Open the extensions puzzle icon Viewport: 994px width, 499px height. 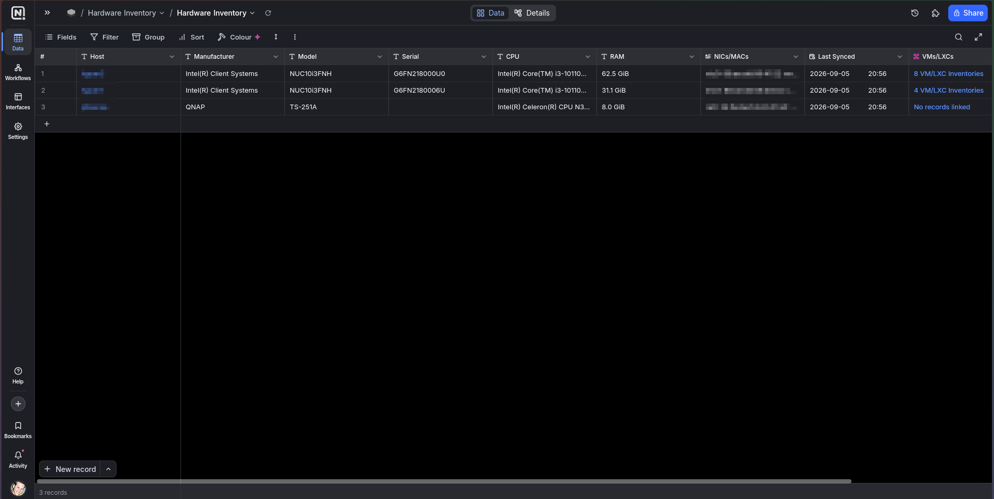point(936,13)
